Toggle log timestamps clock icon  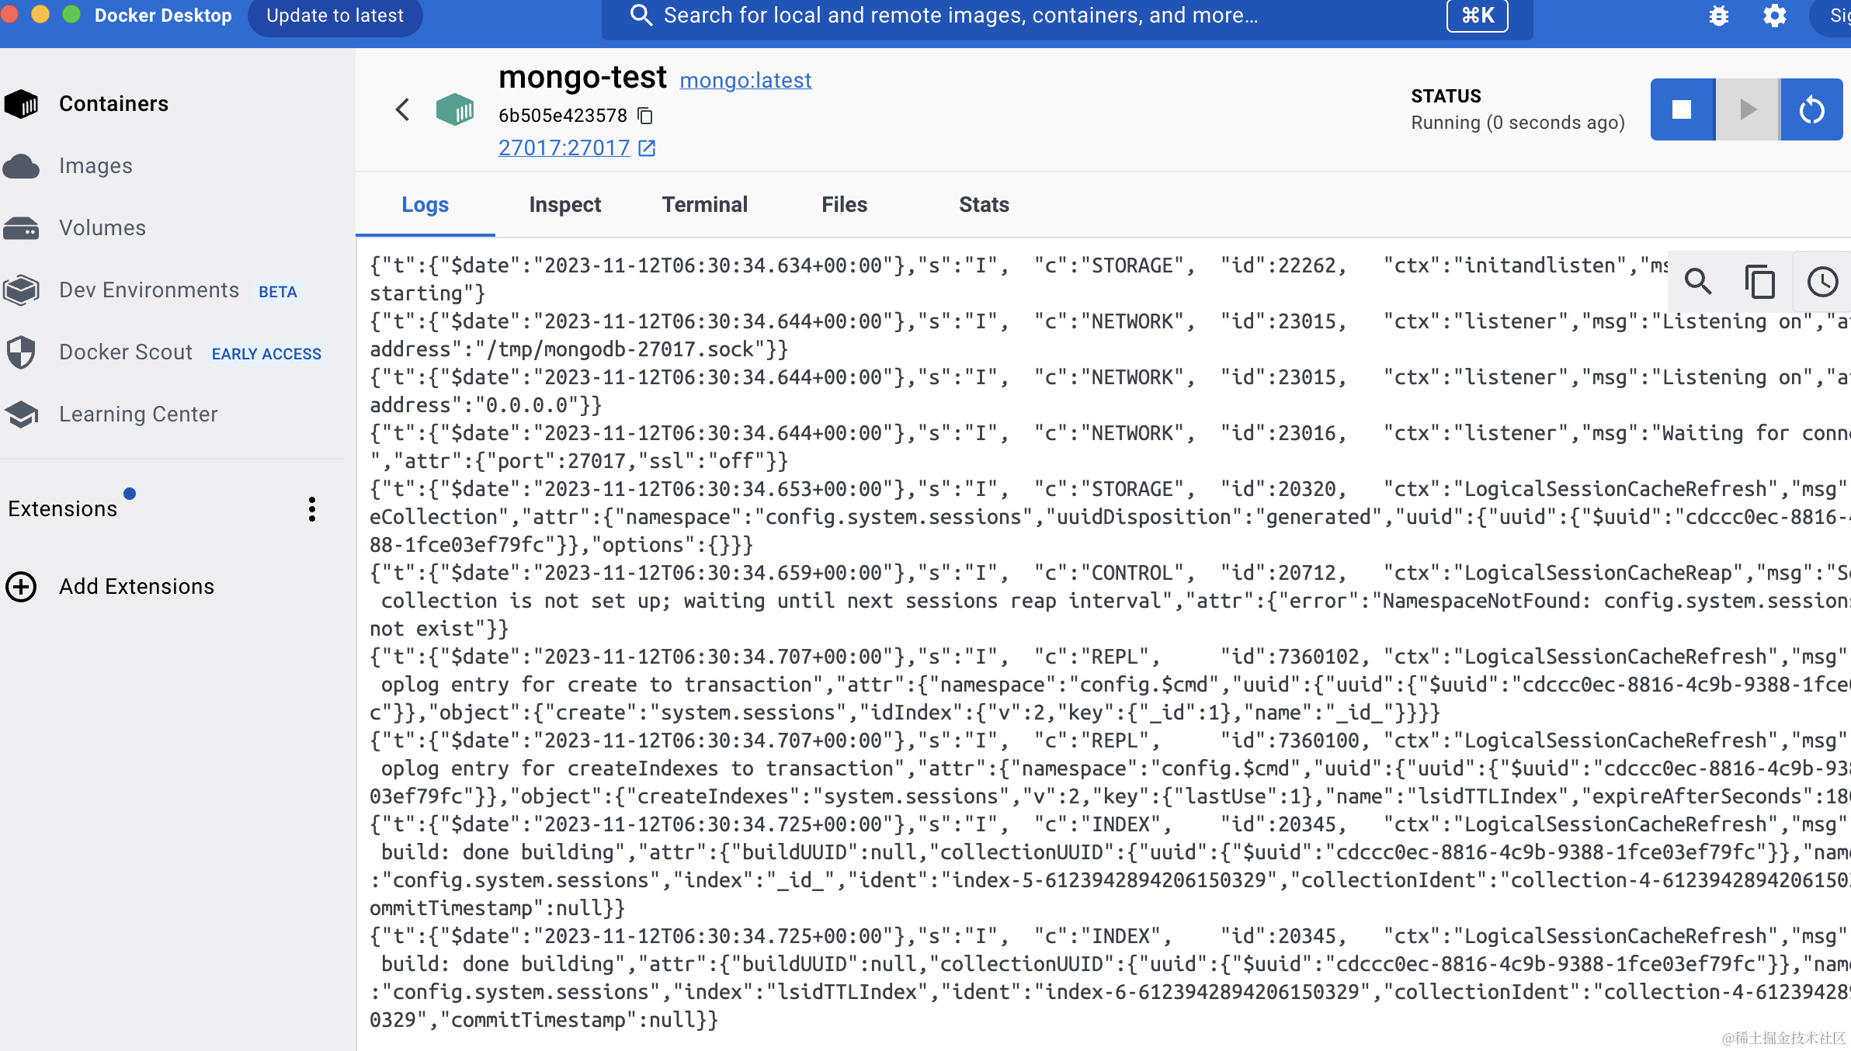click(1821, 281)
